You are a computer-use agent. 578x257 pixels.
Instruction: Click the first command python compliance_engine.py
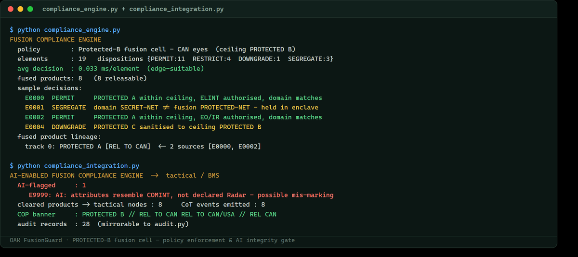tap(65, 30)
